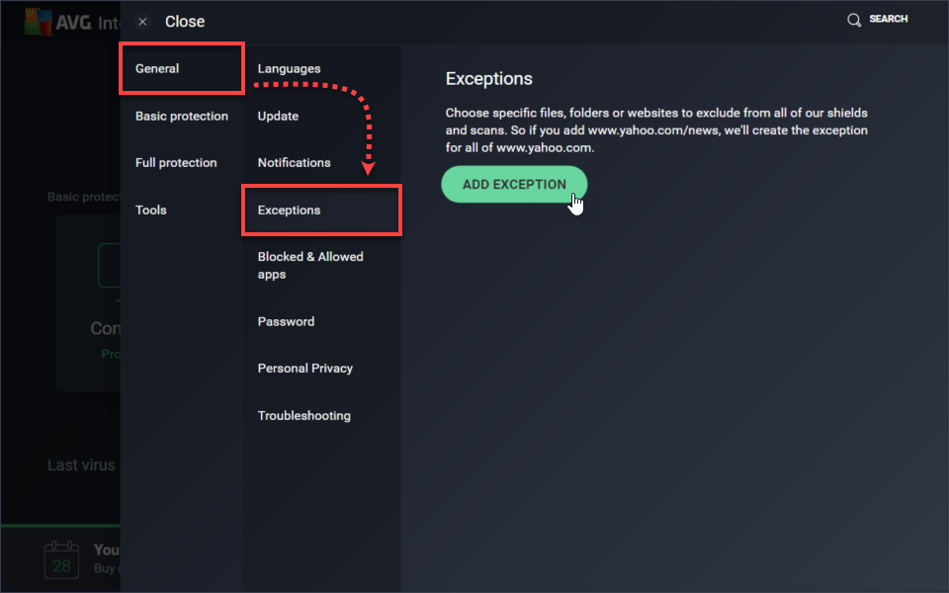Open Full protection settings
The image size is (949, 593).
coord(176,163)
